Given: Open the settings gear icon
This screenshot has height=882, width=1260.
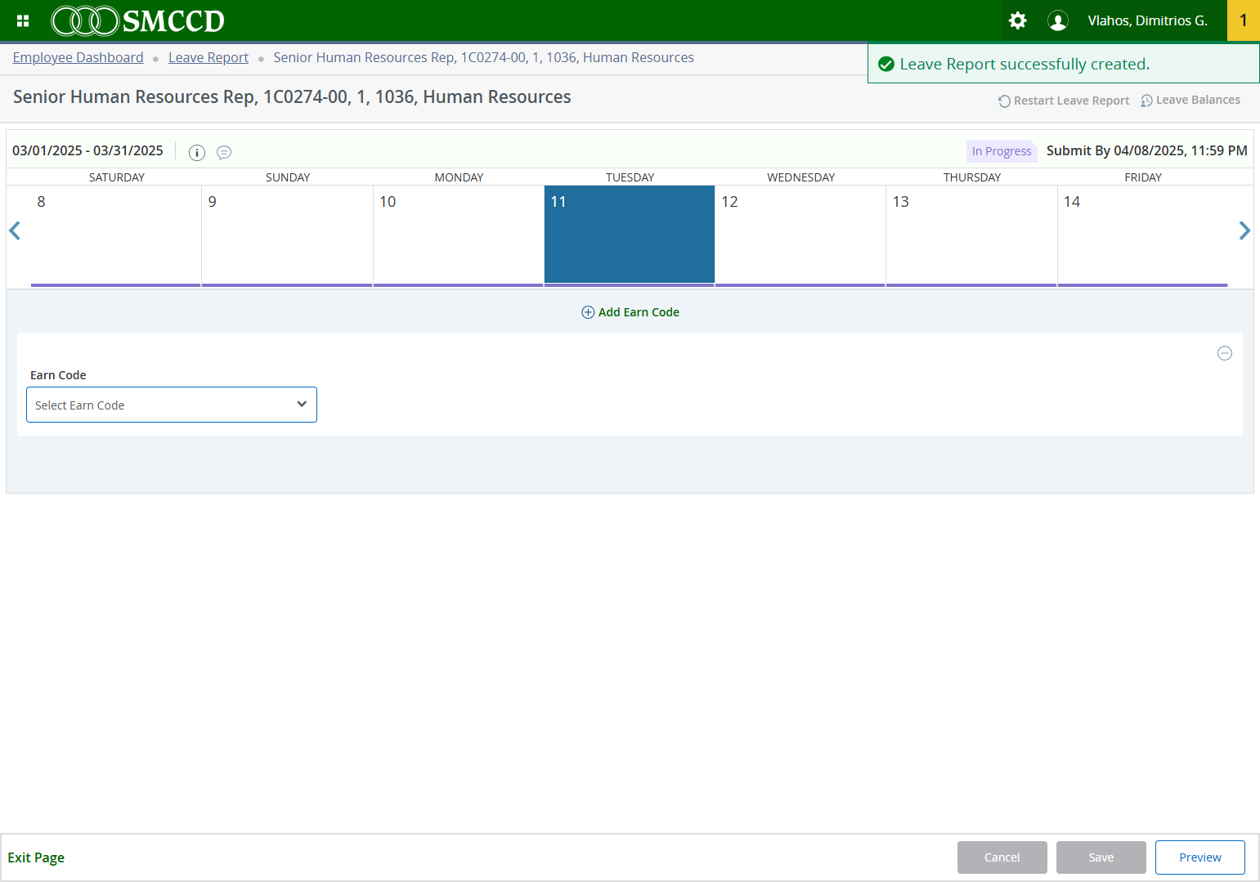Looking at the screenshot, I should 1018,20.
